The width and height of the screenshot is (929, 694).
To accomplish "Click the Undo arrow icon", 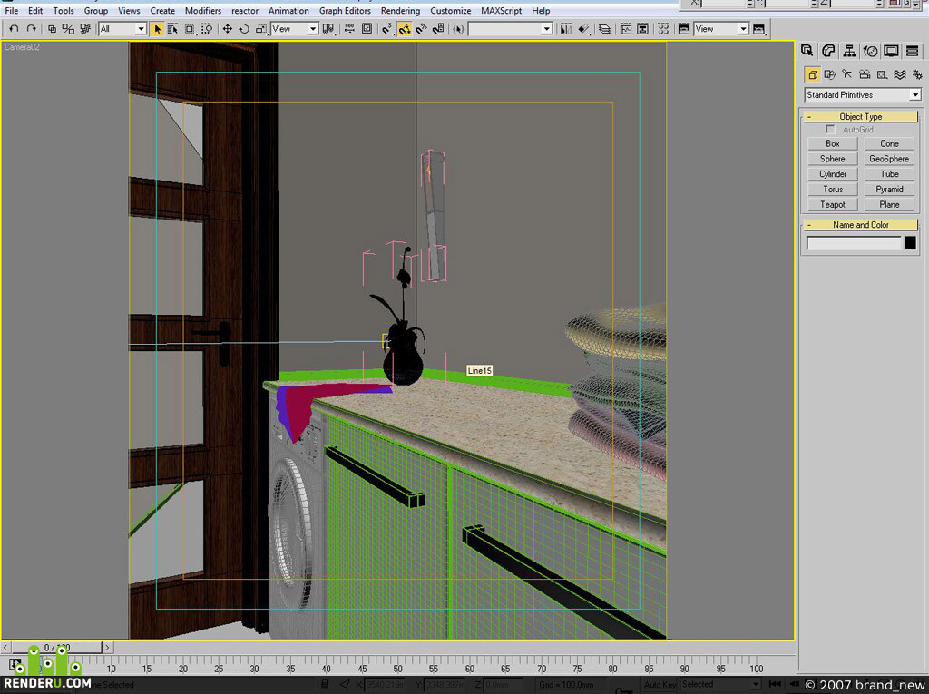I will pos(15,28).
